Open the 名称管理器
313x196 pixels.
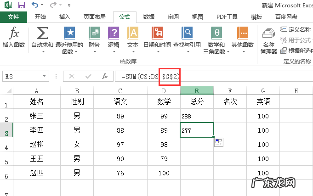point(269,41)
